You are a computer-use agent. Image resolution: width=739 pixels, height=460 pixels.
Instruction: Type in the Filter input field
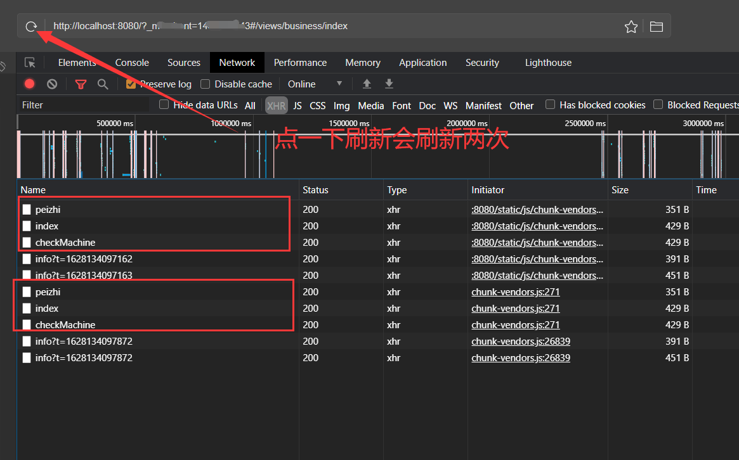pos(82,105)
